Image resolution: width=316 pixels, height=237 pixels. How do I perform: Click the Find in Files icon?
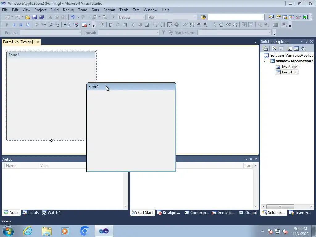[x=203, y=17]
